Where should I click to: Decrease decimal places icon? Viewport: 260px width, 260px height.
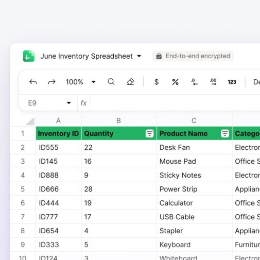click(194, 82)
